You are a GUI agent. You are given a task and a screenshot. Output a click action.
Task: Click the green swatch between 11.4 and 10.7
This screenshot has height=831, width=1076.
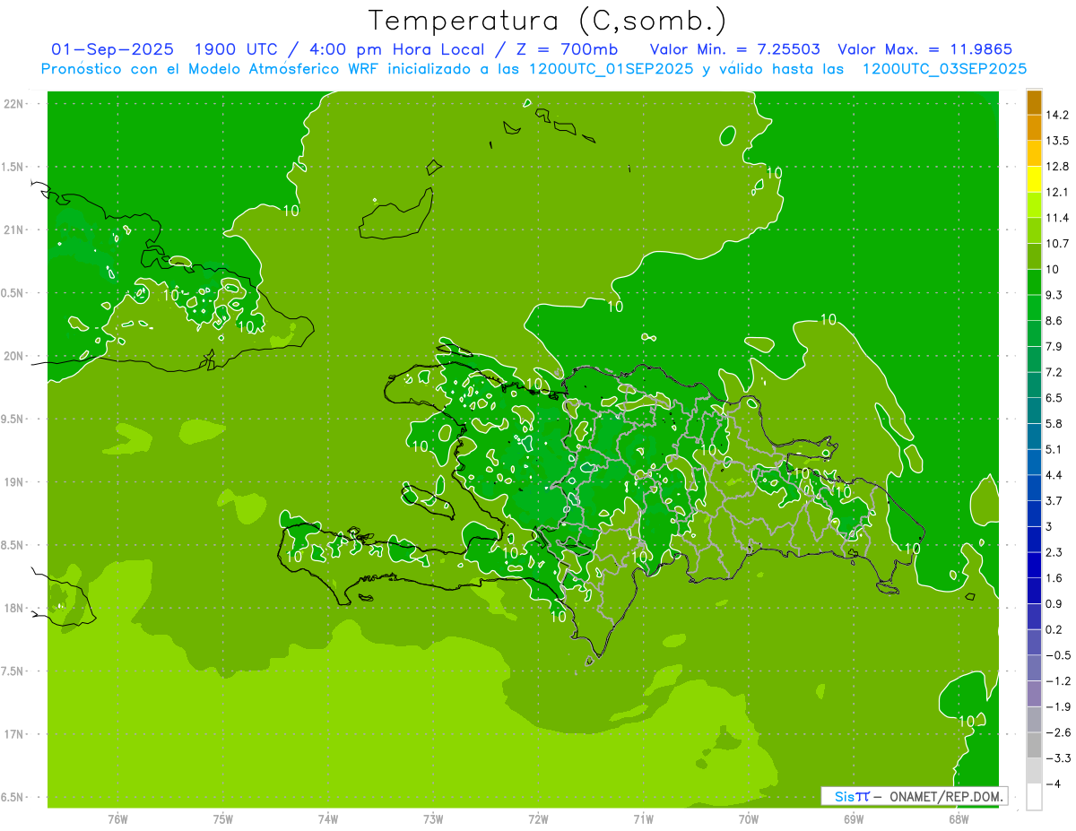1034,230
